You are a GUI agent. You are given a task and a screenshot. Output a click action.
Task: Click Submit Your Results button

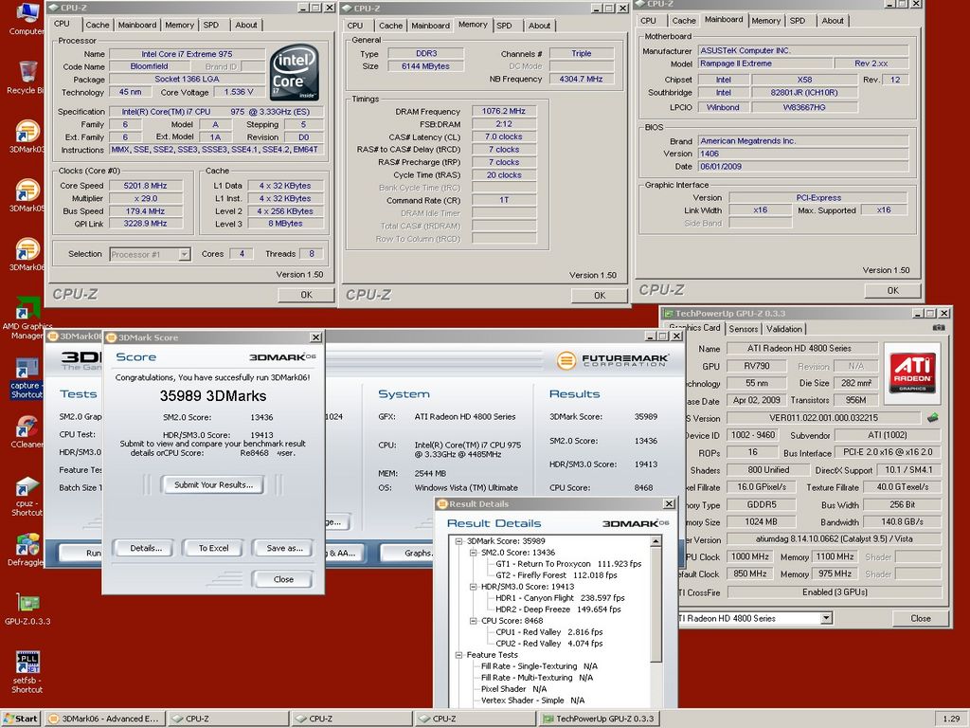pos(213,484)
